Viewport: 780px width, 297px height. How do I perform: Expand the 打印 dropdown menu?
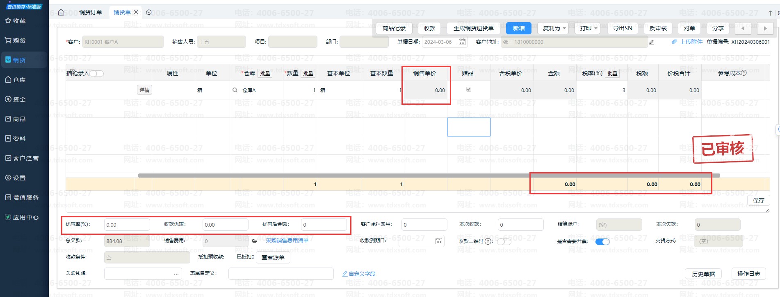click(589, 28)
